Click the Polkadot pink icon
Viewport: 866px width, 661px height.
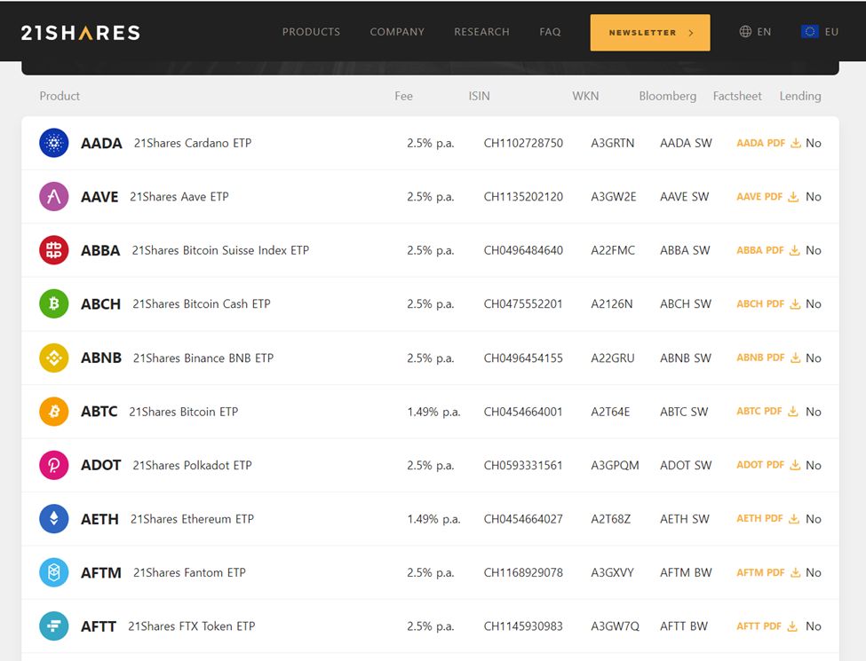[x=54, y=466]
